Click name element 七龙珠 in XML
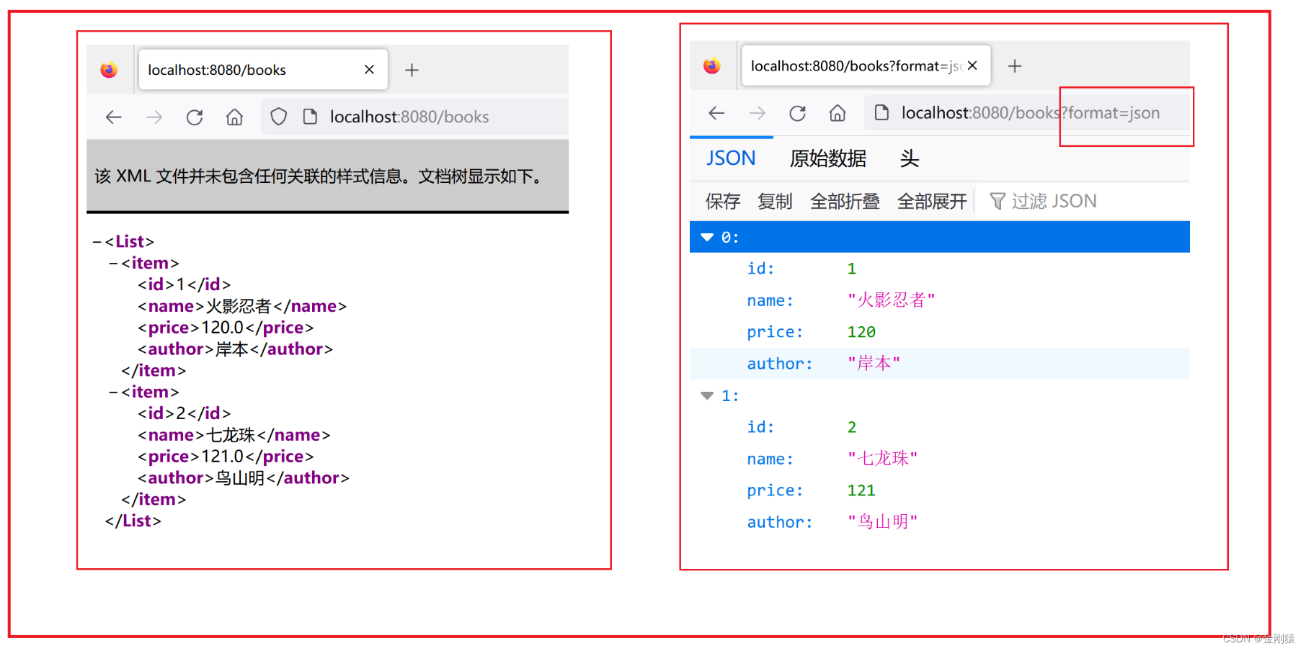The height and width of the screenshot is (651, 1306). coord(234,435)
